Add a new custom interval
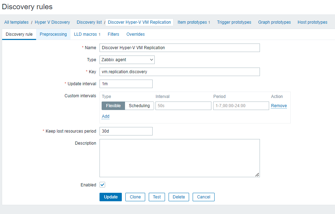The height and width of the screenshot is (214, 335). tap(106, 116)
